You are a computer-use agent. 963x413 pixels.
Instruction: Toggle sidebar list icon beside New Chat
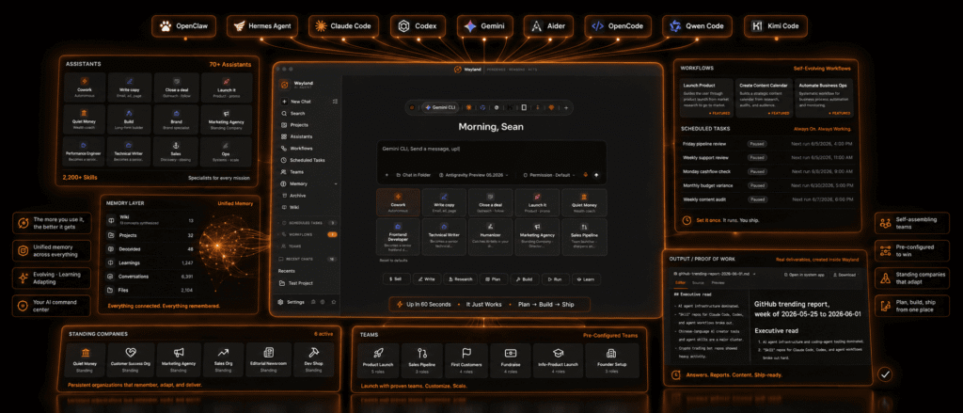click(335, 102)
